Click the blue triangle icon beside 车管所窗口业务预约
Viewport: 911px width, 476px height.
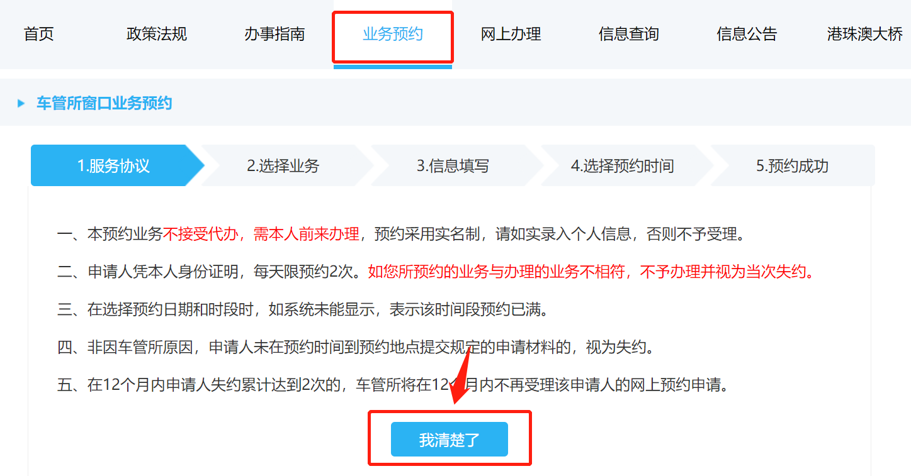[21, 103]
